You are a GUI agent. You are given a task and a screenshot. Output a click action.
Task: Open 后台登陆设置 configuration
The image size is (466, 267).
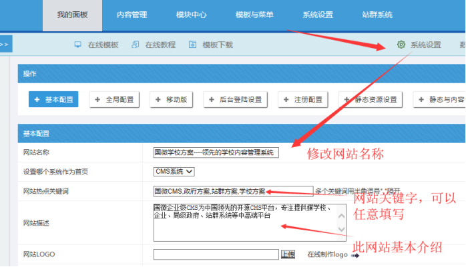[x=237, y=99]
